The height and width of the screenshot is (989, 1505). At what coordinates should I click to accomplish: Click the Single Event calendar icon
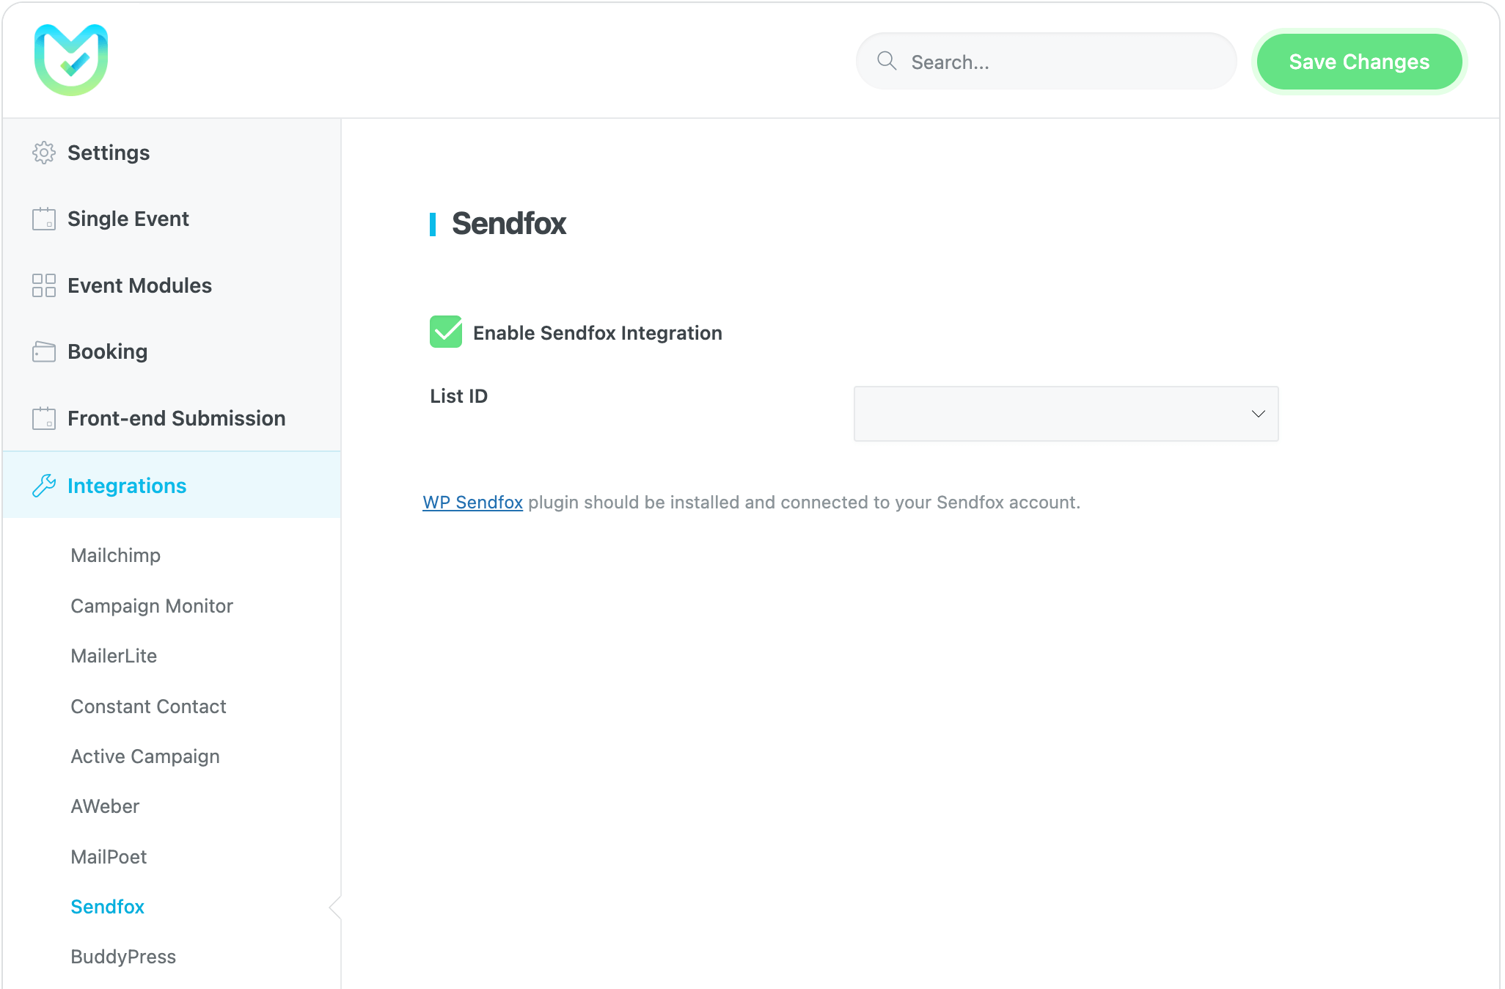click(44, 219)
